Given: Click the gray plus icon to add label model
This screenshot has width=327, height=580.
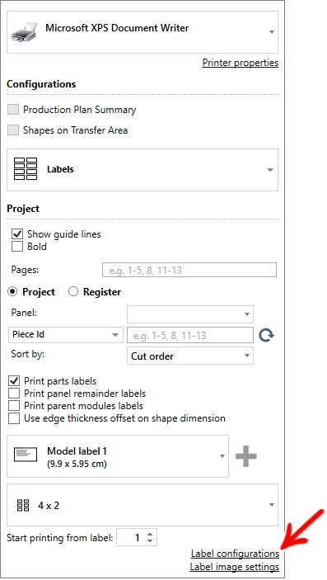Looking at the screenshot, I should (246, 456).
